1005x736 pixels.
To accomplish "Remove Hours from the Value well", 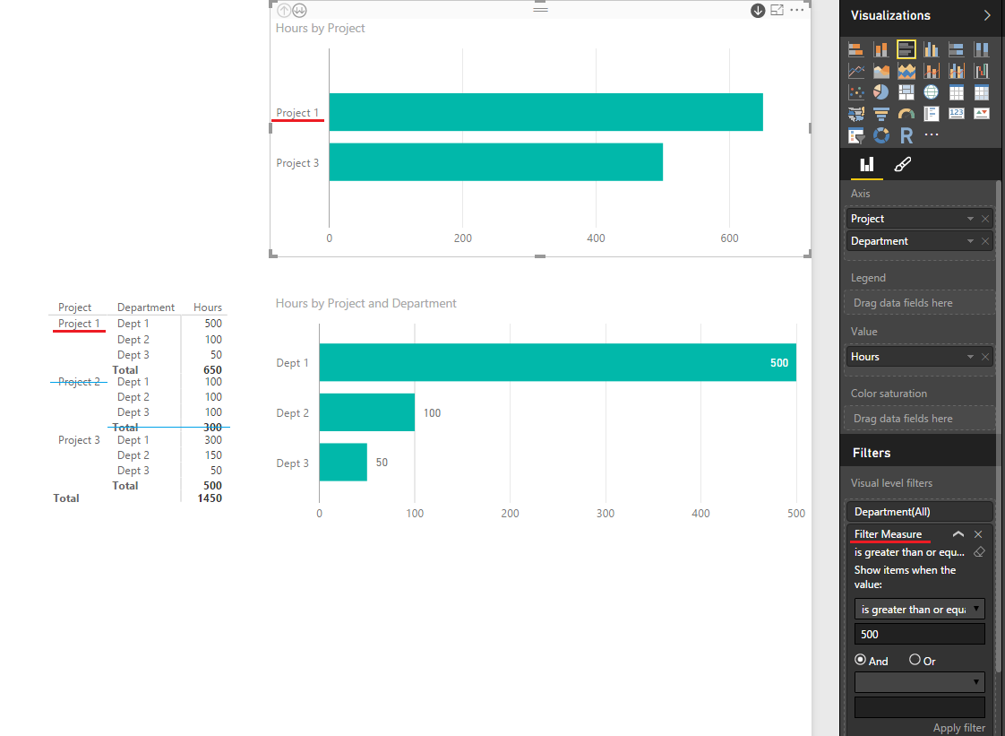I will click(x=985, y=357).
